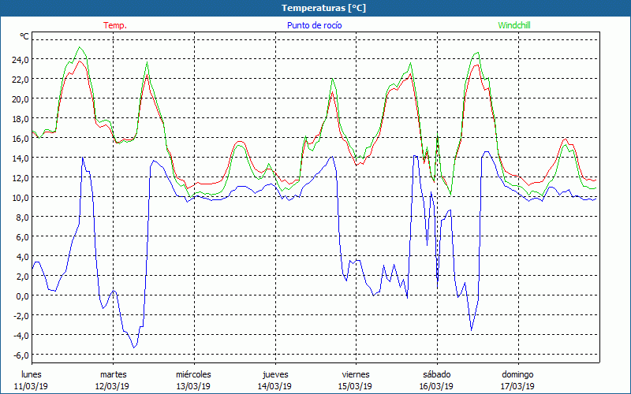
Task: Select the blue Punto de rocío legend label
Action: 315,25
